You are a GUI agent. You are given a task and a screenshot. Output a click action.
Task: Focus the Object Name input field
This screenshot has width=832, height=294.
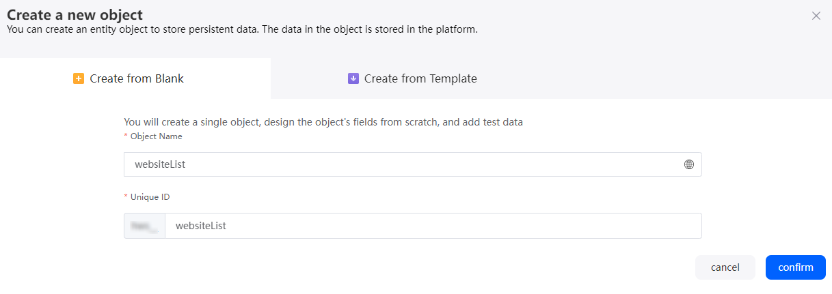point(412,164)
